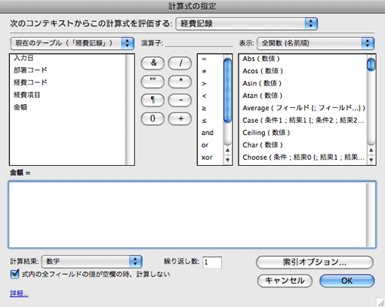Open the 現在のテーブル table dropdown
Image resolution: width=385 pixels, height=307 pixels.
coord(72,43)
